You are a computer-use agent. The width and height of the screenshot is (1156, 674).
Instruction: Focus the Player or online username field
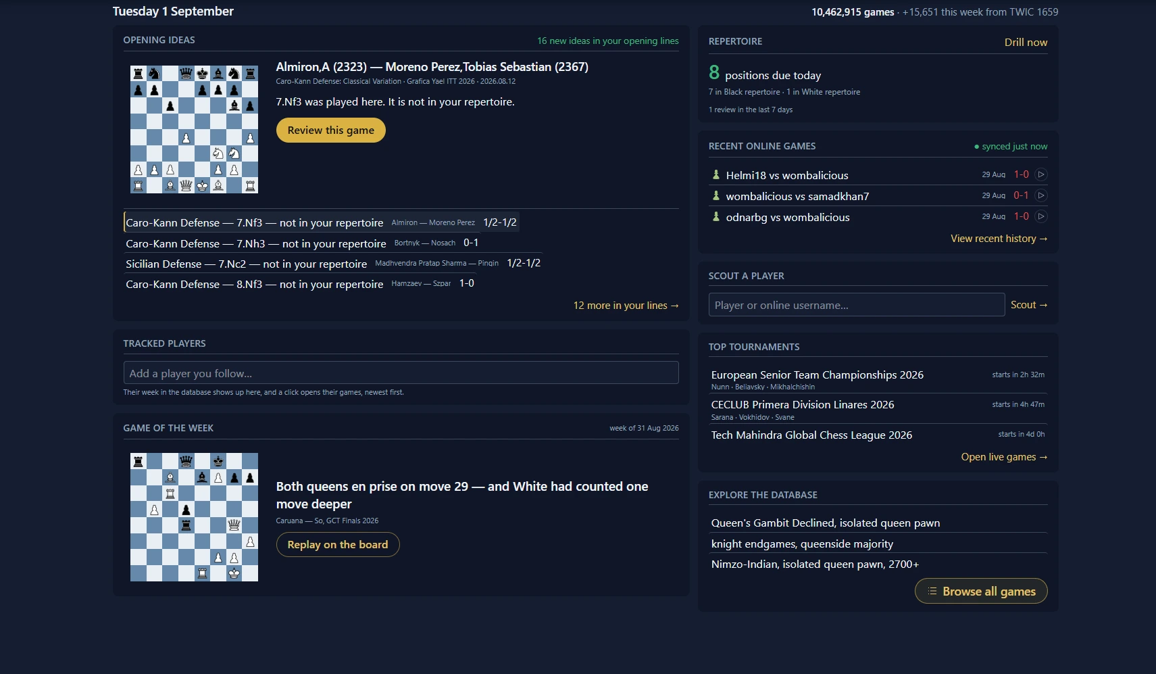coord(857,305)
